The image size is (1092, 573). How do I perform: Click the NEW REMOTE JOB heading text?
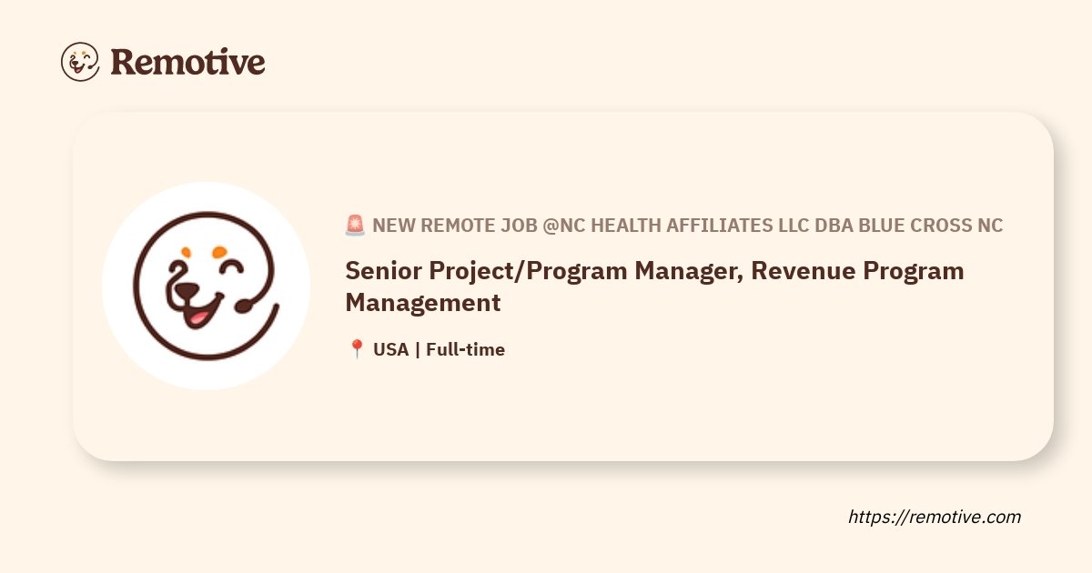(455, 226)
